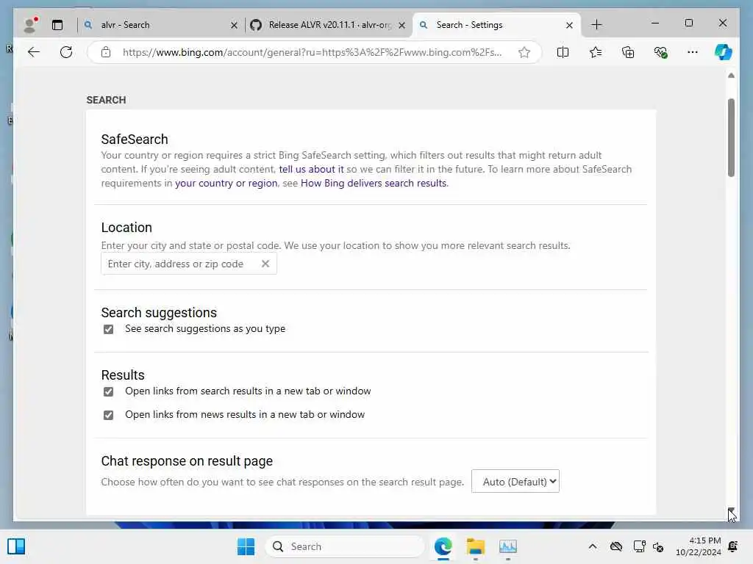Click the page vertical scrollbar thumb
The width and height of the screenshot is (753, 564).
[x=731, y=137]
